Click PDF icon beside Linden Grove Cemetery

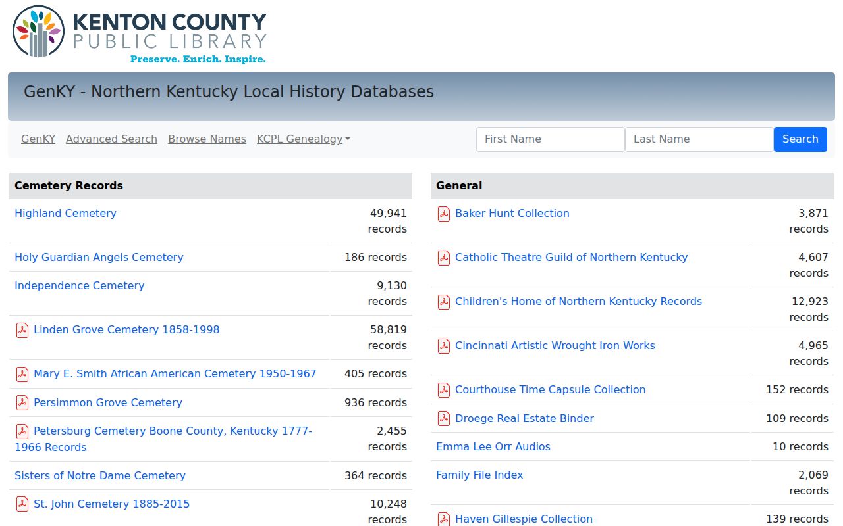pyautogui.click(x=22, y=330)
